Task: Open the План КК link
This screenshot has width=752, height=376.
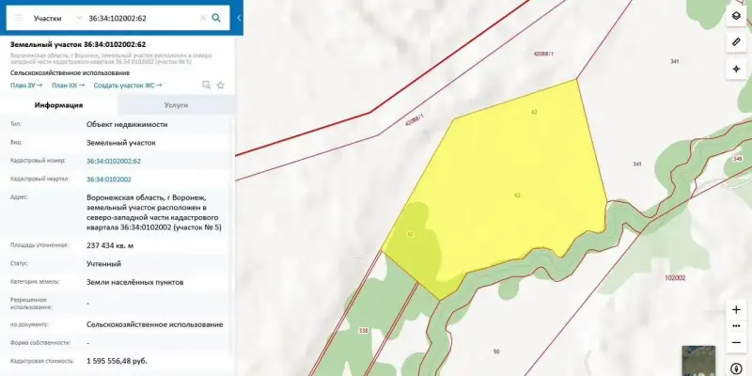Action: pyautogui.click(x=68, y=86)
